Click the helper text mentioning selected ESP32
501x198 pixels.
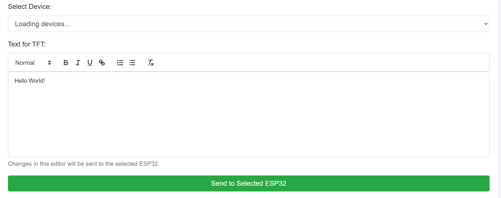(83, 164)
